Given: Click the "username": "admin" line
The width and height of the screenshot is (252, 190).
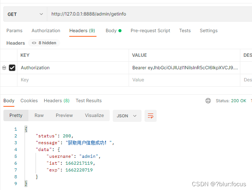Looking at the screenshot, I should 73,156.
